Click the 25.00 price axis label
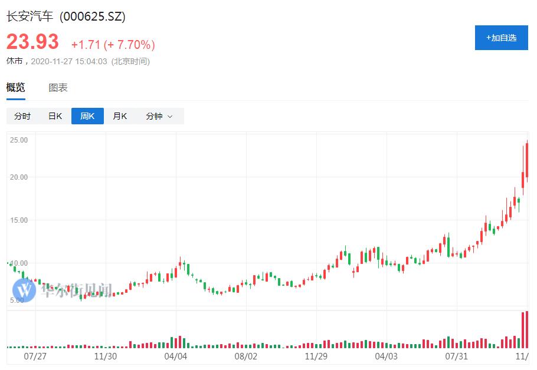This screenshot has height=370, width=537. pyautogui.click(x=19, y=140)
